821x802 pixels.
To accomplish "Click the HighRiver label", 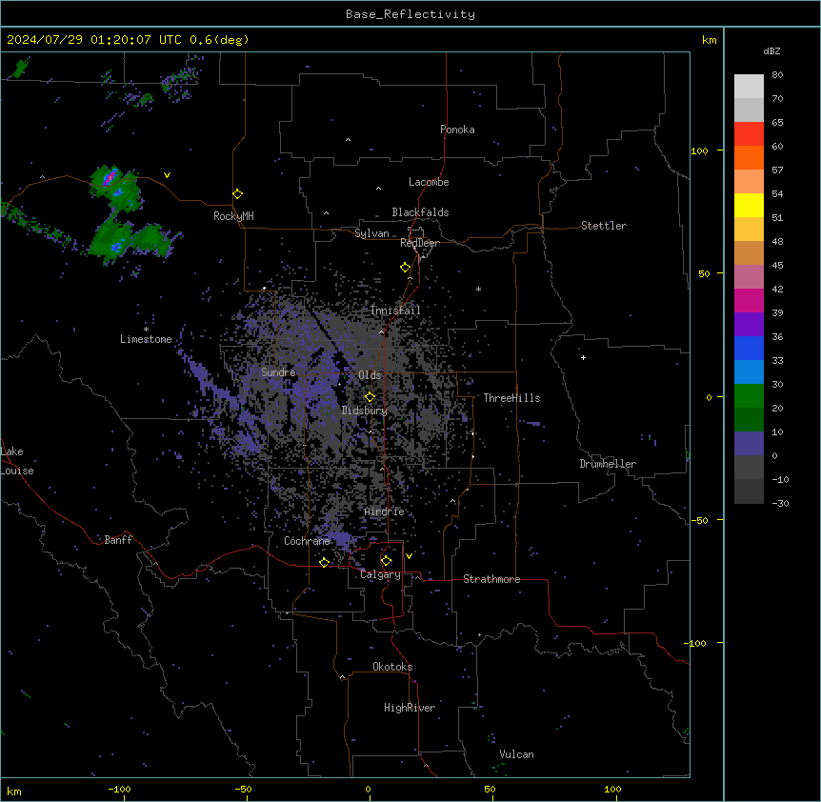I will pos(410,708).
